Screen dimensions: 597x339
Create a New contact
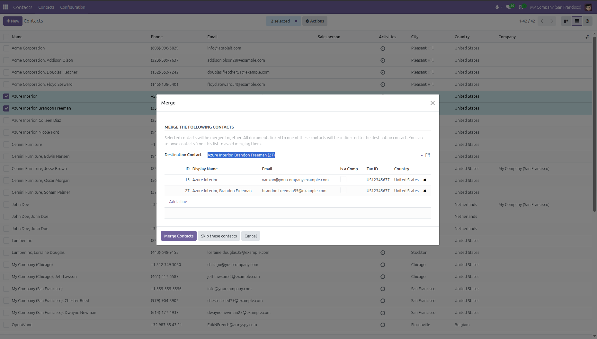tap(13, 21)
